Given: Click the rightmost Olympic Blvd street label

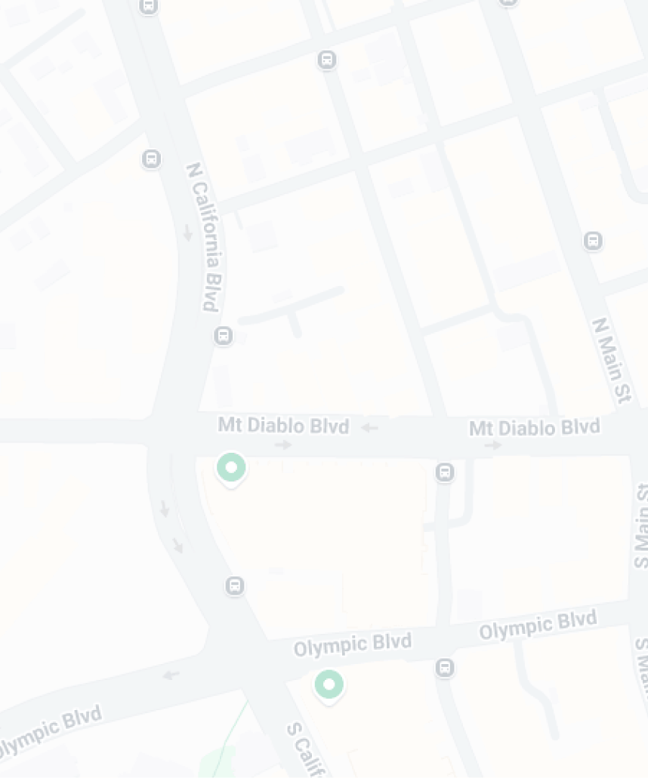Looking at the screenshot, I should [538, 625].
